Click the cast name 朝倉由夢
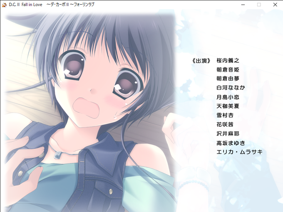The image size is (283, 212). [x=228, y=79]
